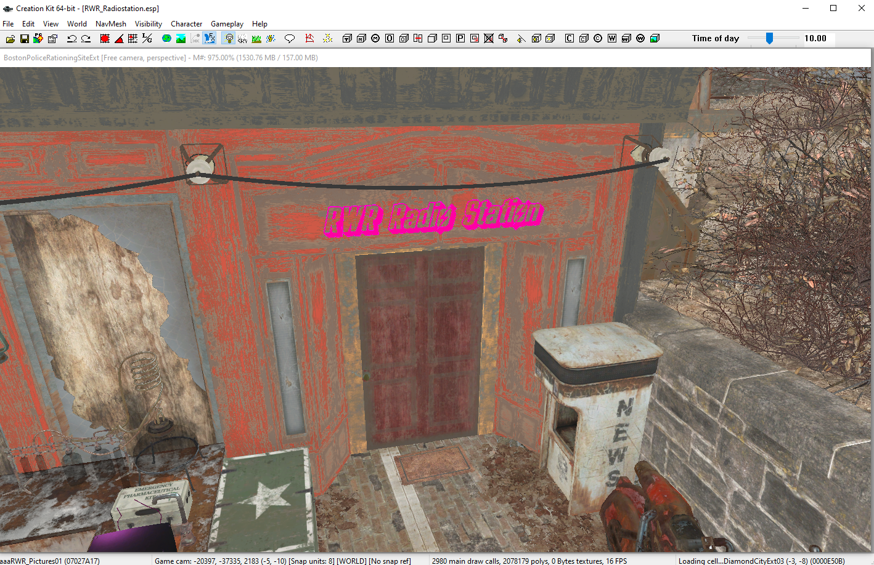This screenshot has width=874, height=565.
Task: Open the landscape editing picture icon
Action: point(181,39)
